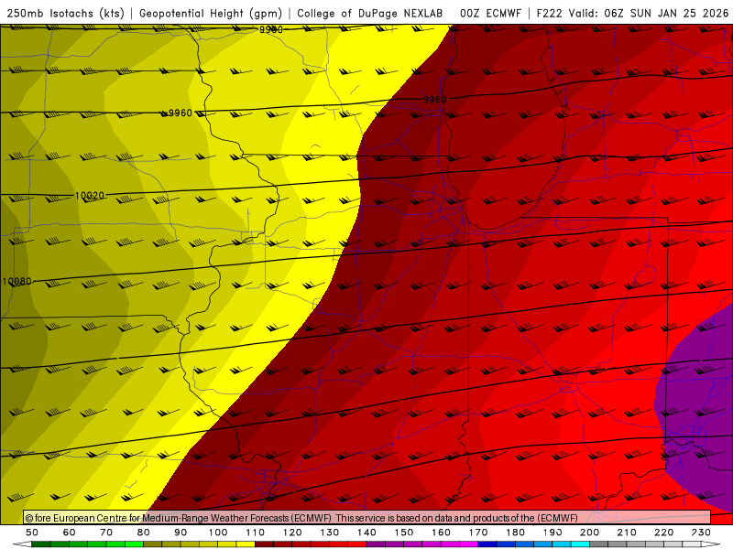Viewport: 733px width, 549px height.
Task: Click the 'College of DuPage NEXLAB' text
Action: (x=370, y=14)
